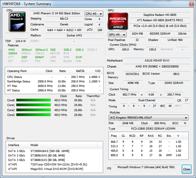Click the BIOS Version 0813 field
The width and height of the screenshot is (196, 178).
pyautogui.click(x=176, y=74)
